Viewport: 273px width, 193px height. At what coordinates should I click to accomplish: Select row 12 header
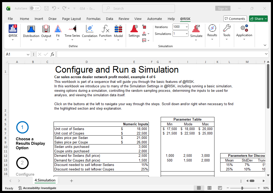tap(6, 156)
